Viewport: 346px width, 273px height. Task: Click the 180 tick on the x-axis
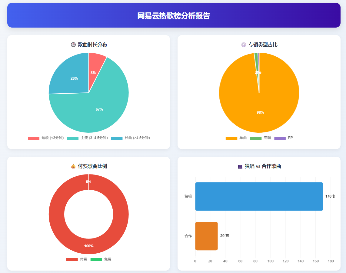(331, 261)
